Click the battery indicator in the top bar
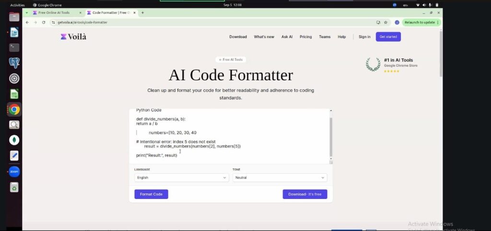Screen dimensions: 491x231 click(437, 5)
